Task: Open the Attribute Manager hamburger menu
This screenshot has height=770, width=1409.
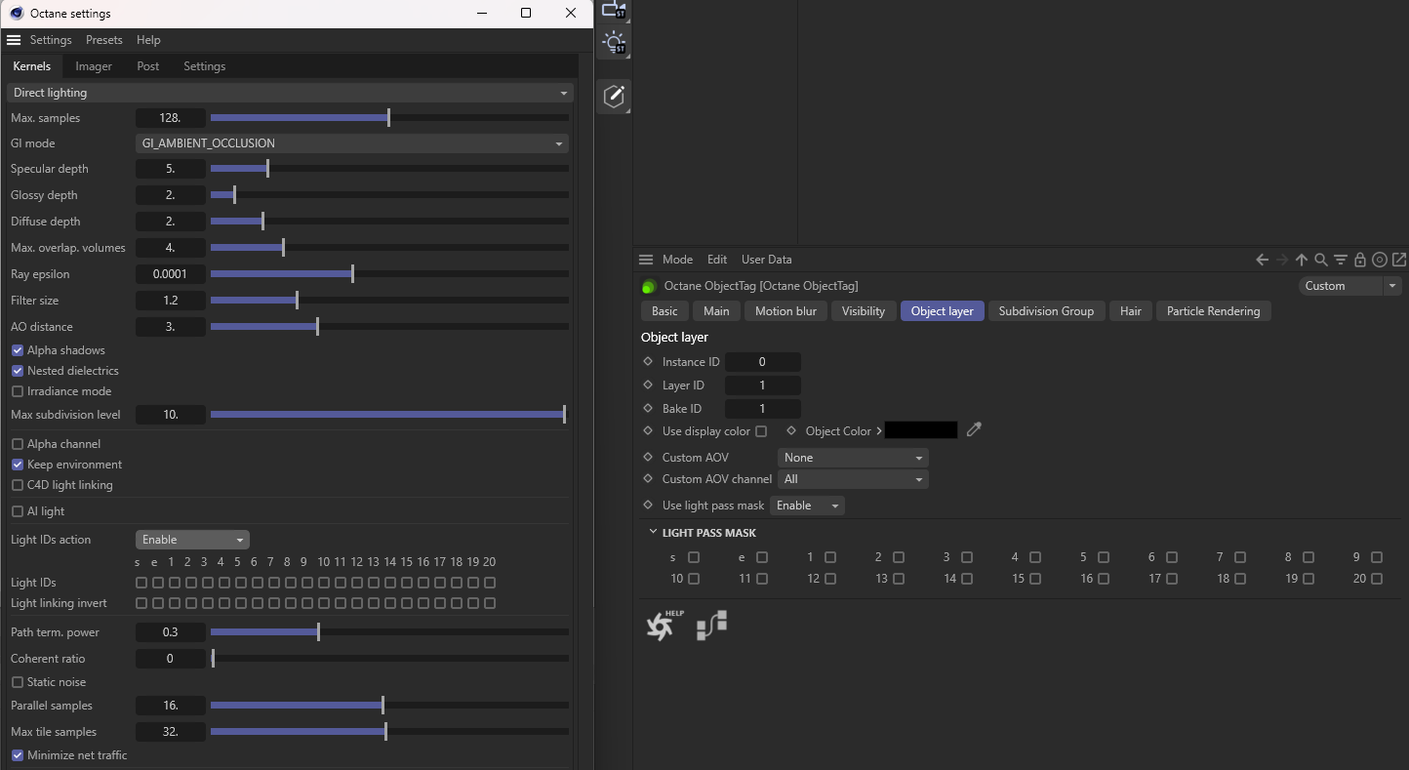Action: [x=646, y=260]
